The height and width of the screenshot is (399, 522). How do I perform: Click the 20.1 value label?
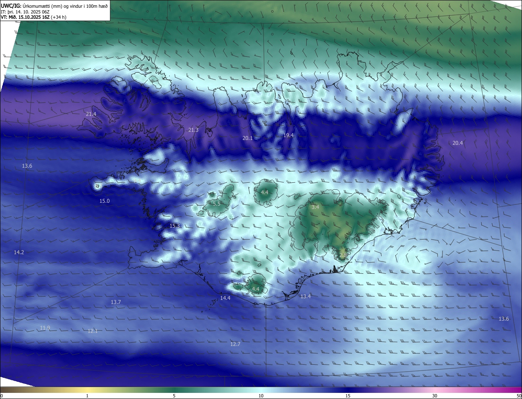[x=248, y=138]
